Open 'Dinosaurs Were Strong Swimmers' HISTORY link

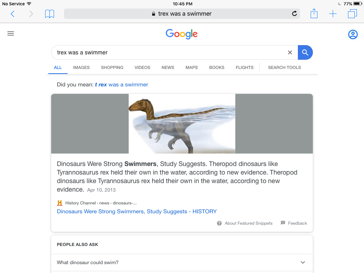[137, 212]
